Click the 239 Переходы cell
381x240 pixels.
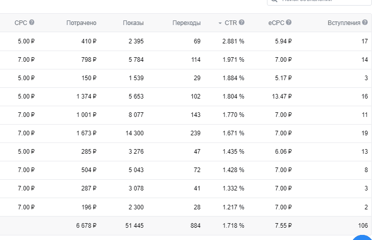(x=195, y=133)
